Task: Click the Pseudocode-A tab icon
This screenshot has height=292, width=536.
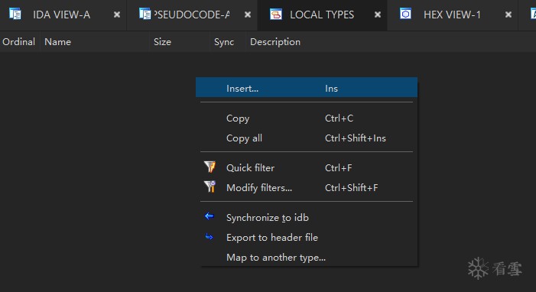Action: [x=145, y=14]
